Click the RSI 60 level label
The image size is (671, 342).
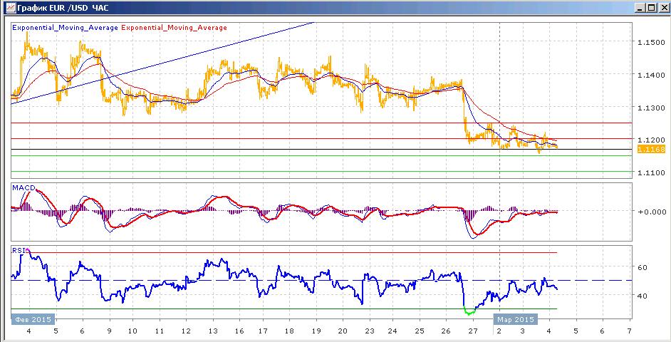[643, 267]
